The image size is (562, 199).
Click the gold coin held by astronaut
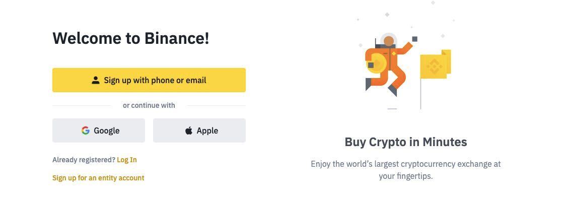click(377, 64)
